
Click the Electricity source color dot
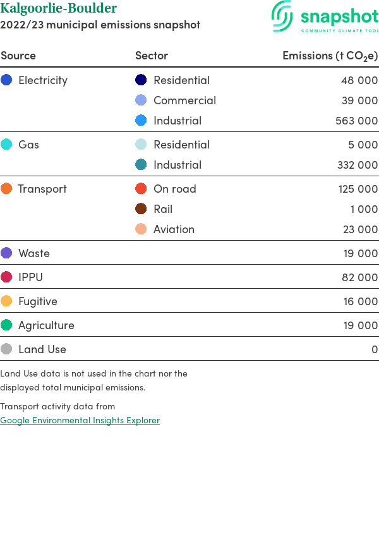6,80
